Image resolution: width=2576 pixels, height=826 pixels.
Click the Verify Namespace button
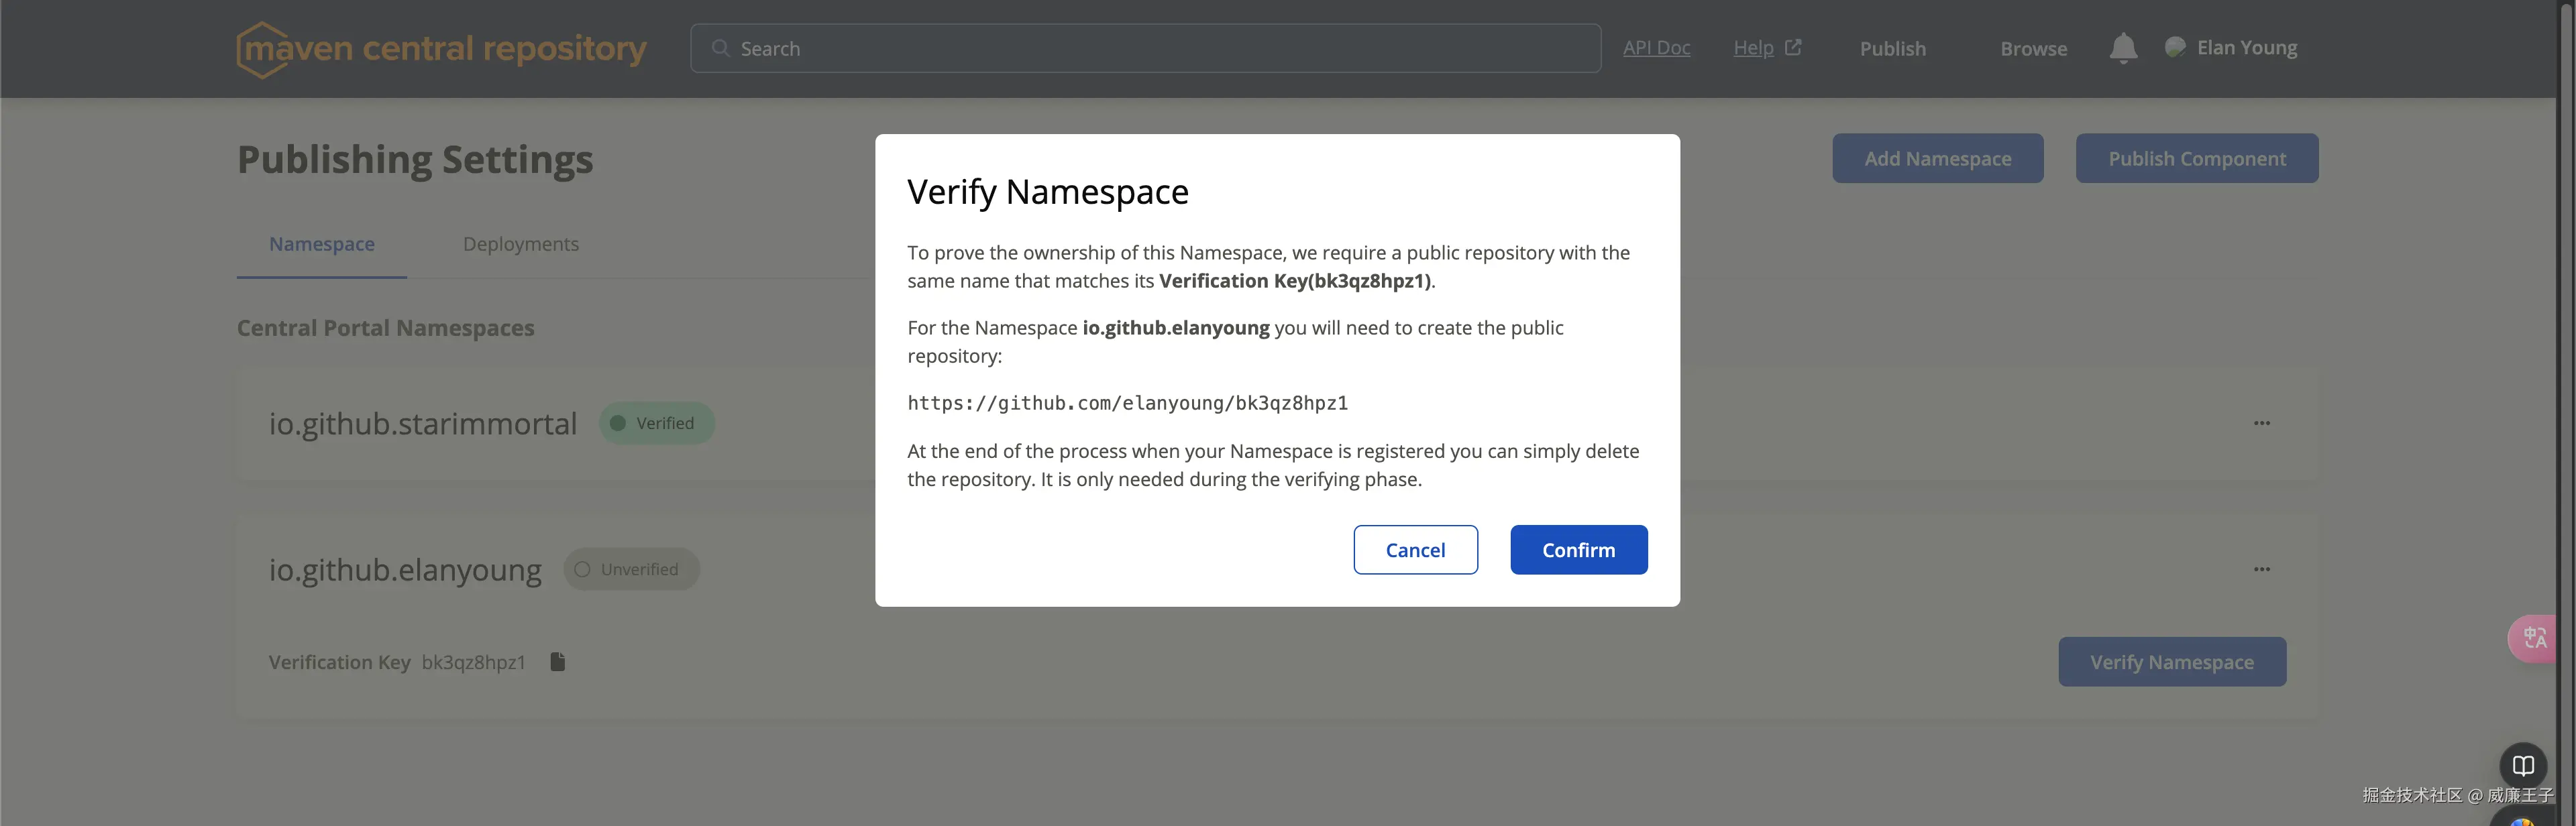coord(2171,661)
